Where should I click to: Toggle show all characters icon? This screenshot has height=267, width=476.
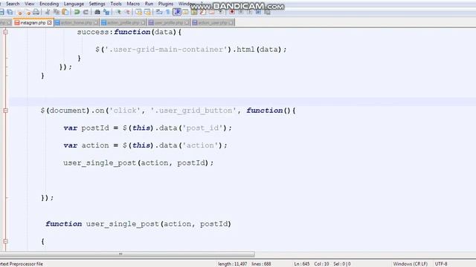click(x=168, y=12)
